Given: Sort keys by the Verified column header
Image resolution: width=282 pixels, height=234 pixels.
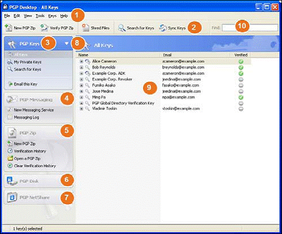Looking at the screenshot, I should point(241,55).
